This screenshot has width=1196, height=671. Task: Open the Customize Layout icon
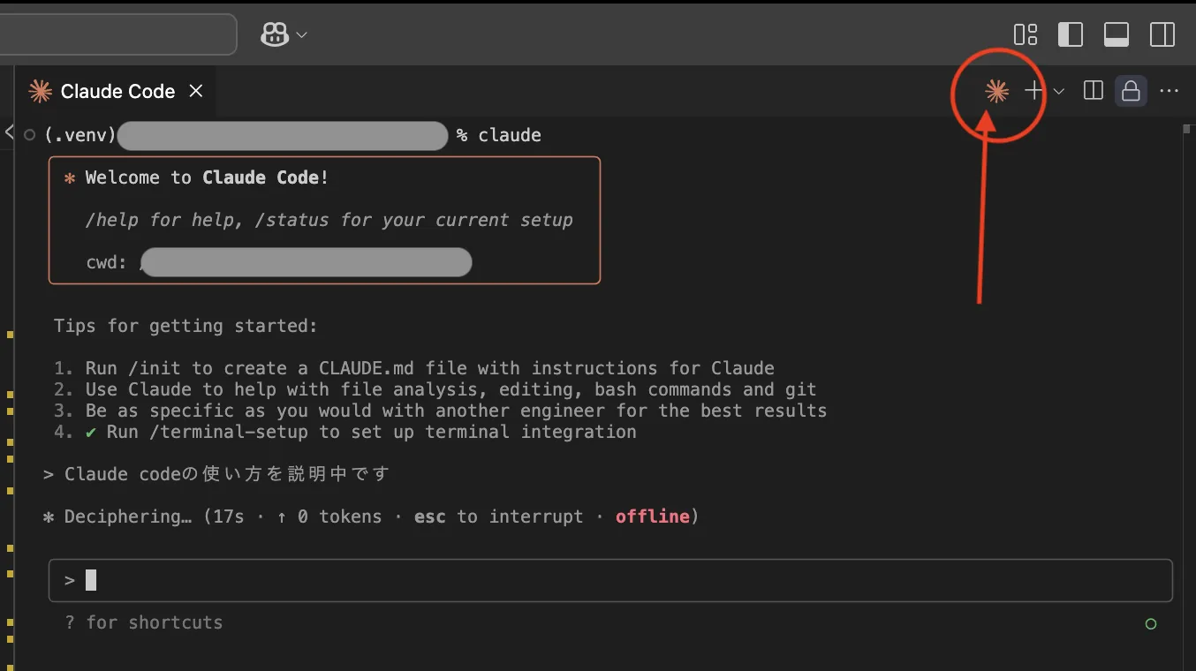pos(1026,34)
